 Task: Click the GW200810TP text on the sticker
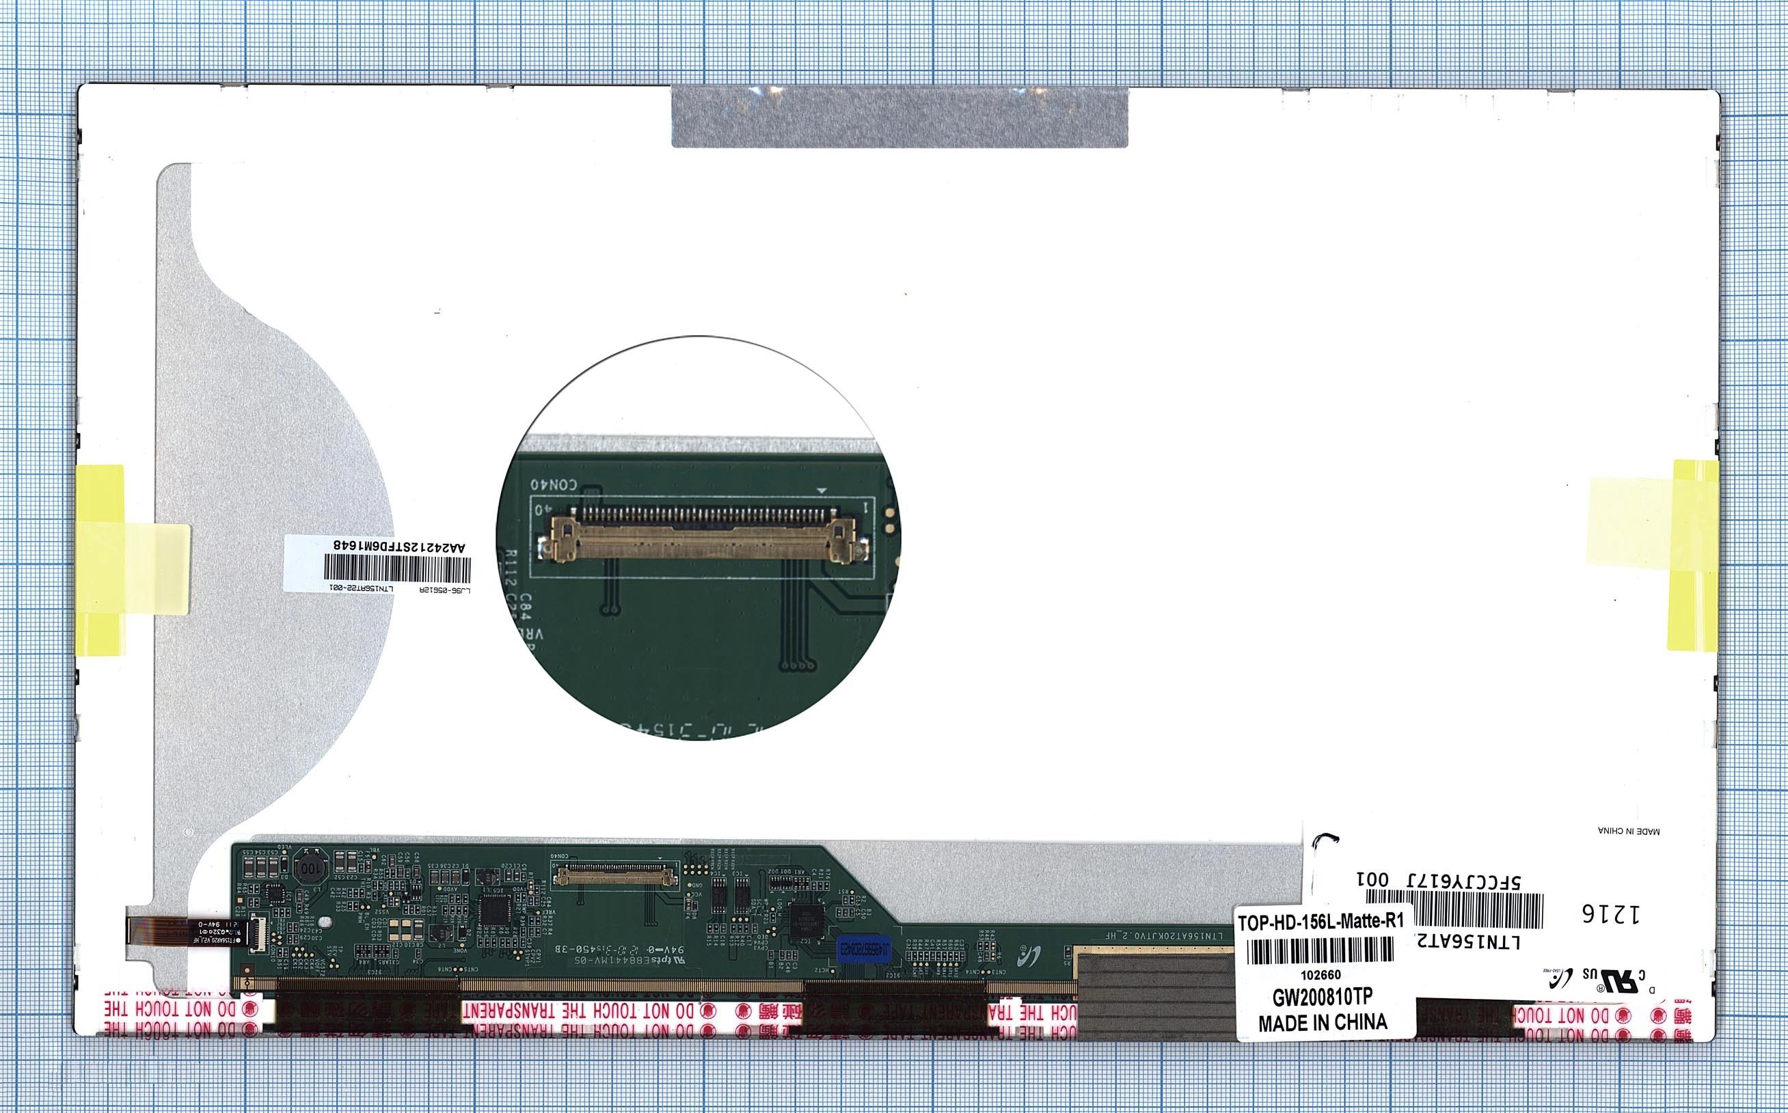1323,997
